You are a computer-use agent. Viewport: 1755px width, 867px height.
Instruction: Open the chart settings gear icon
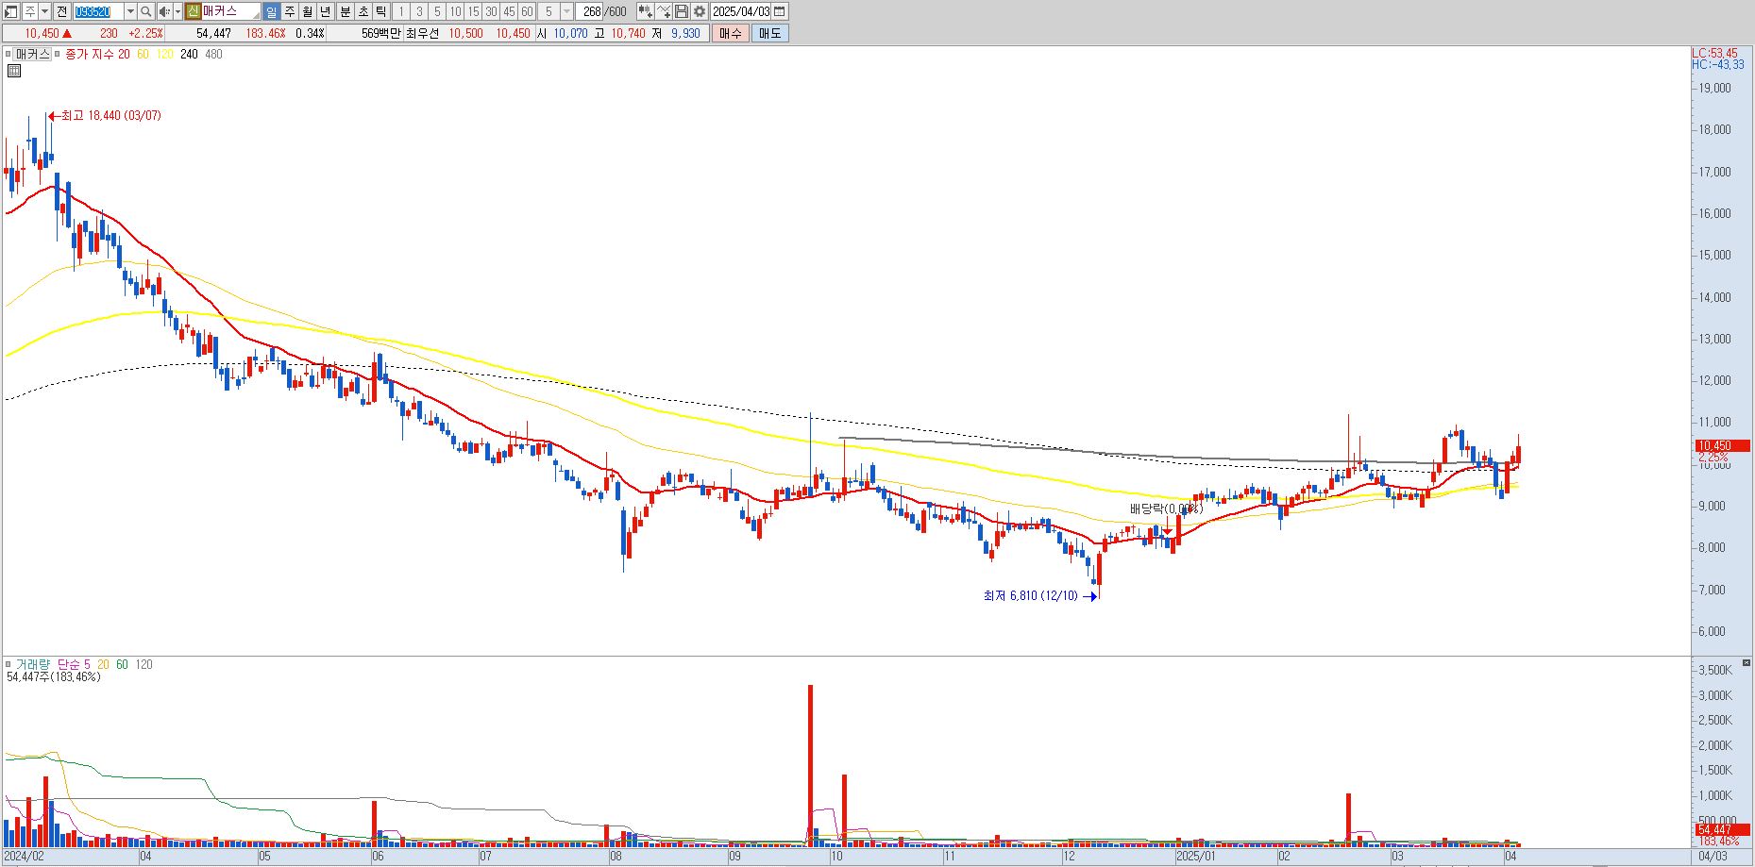pos(699,11)
